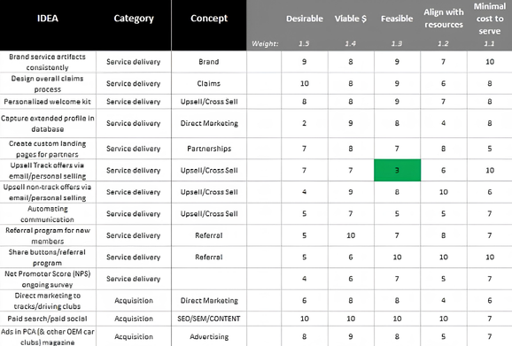Click 'Upsell non-track offers via email/personal selling' cell
Screen dimensions: 512x346
48,192
